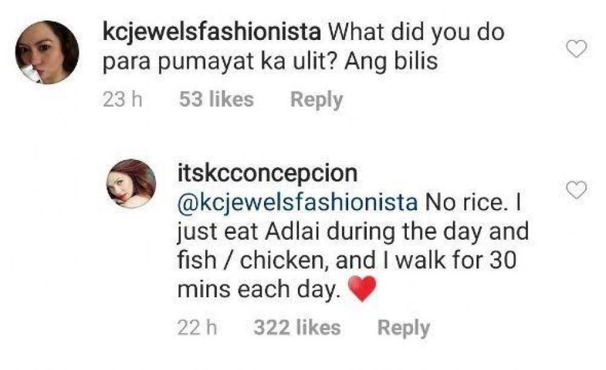Reply to kcjewelsfashionista's comment
The height and width of the screenshot is (370, 606).
316,100
